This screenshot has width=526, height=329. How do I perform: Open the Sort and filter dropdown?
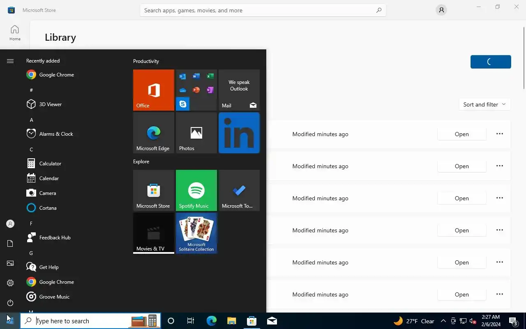coord(484,104)
